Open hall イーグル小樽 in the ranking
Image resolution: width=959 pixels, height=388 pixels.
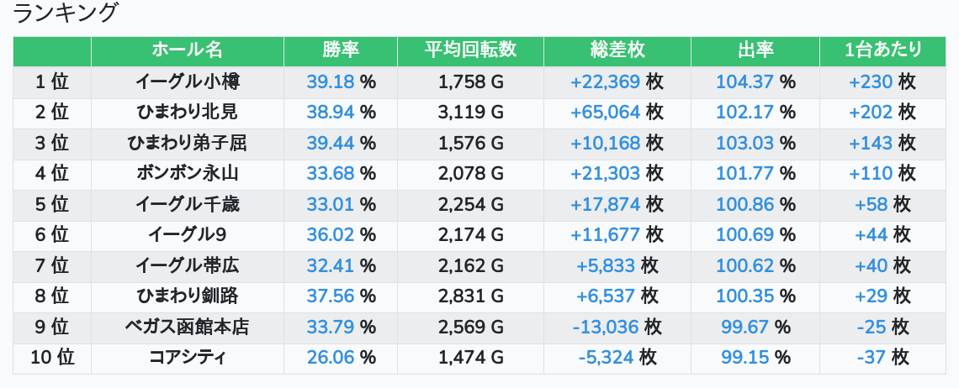point(187,81)
